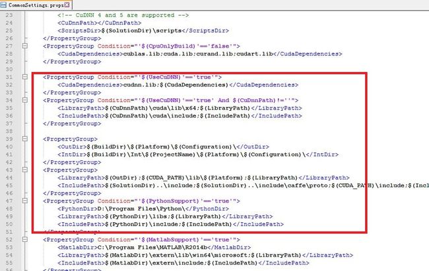Collapse the MatlabSupport PropertyGroup fold at line 52
Image resolution: width=429 pixels, height=271 pixels.
(25, 239)
